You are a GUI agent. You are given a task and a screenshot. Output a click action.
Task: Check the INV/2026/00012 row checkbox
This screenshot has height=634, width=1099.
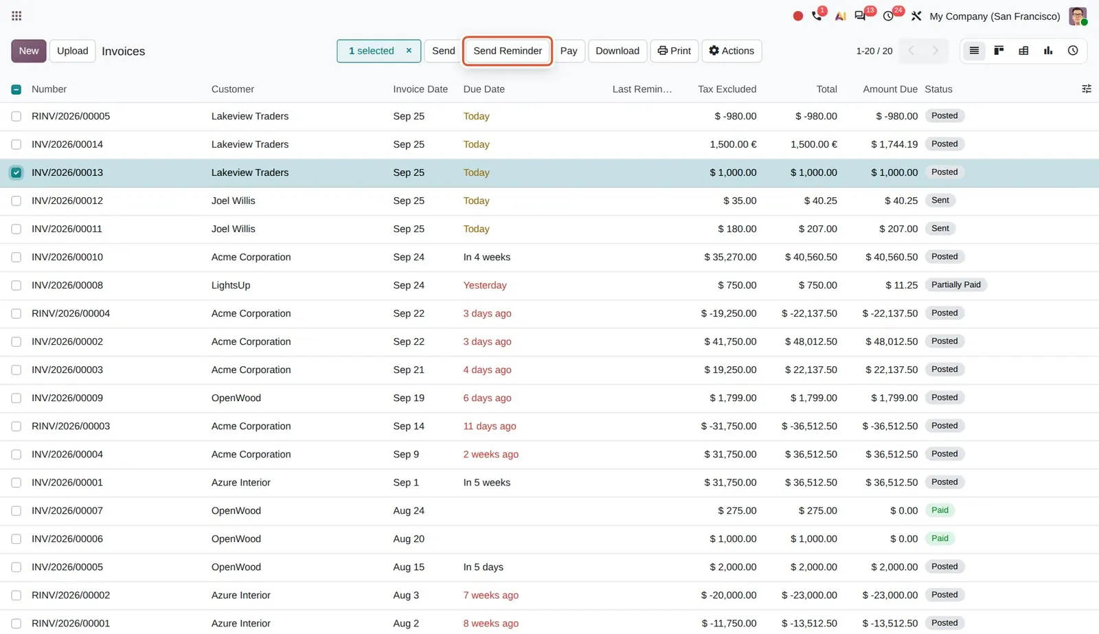click(x=16, y=201)
